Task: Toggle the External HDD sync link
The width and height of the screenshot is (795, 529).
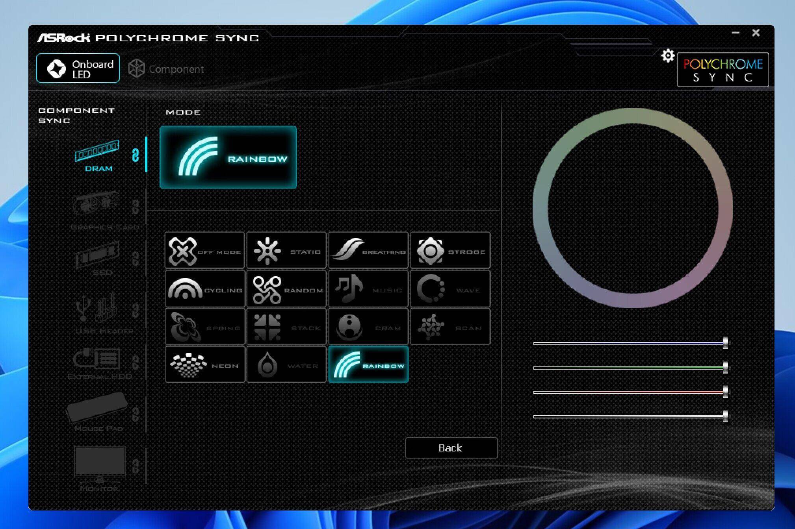Action: 136,363
